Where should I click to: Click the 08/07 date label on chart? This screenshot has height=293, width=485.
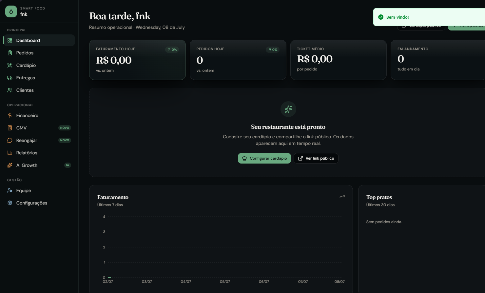pyautogui.click(x=339, y=282)
